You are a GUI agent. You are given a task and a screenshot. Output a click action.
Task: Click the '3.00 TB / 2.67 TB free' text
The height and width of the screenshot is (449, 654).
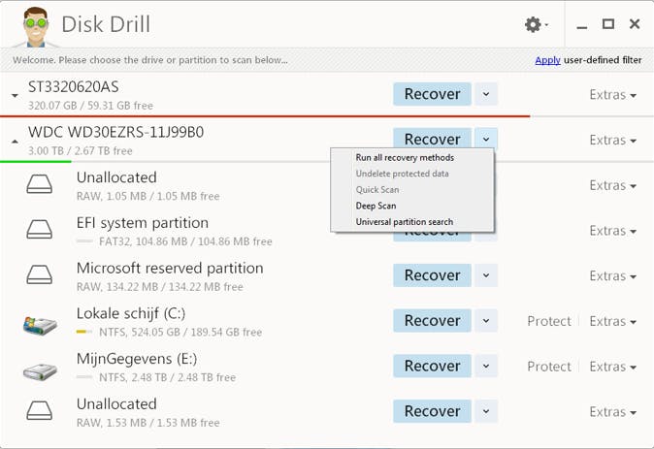[81, 151]
